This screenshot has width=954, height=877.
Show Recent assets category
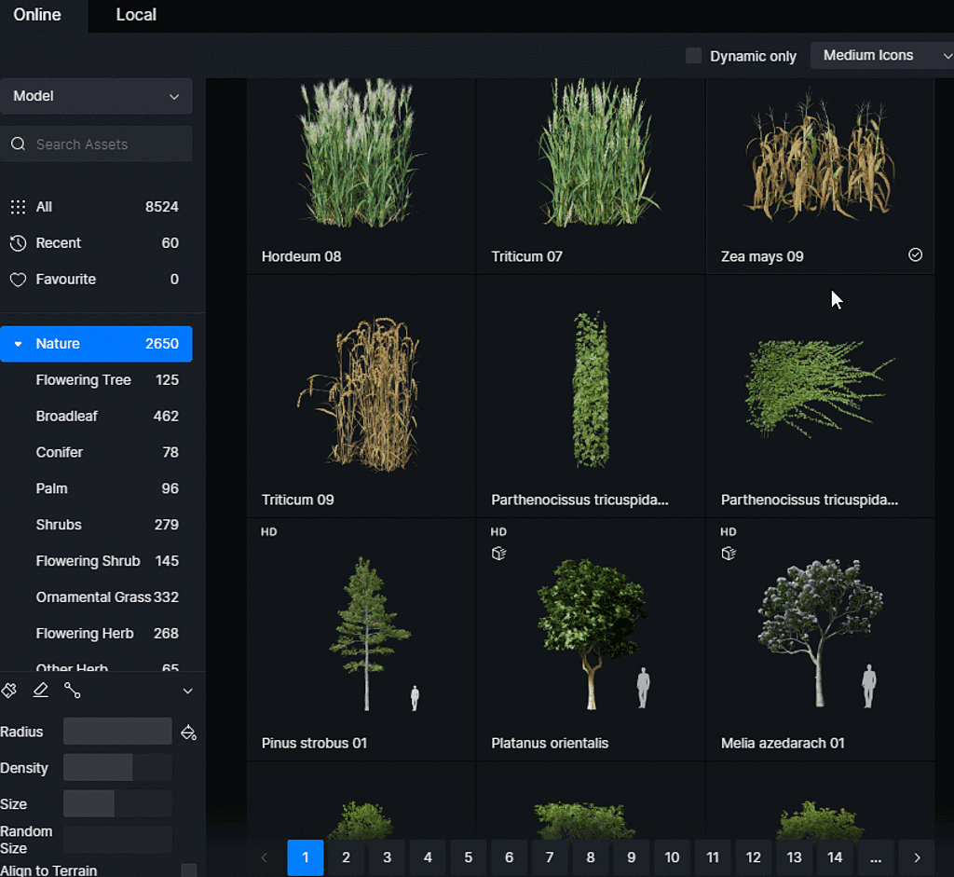(96, 243)
